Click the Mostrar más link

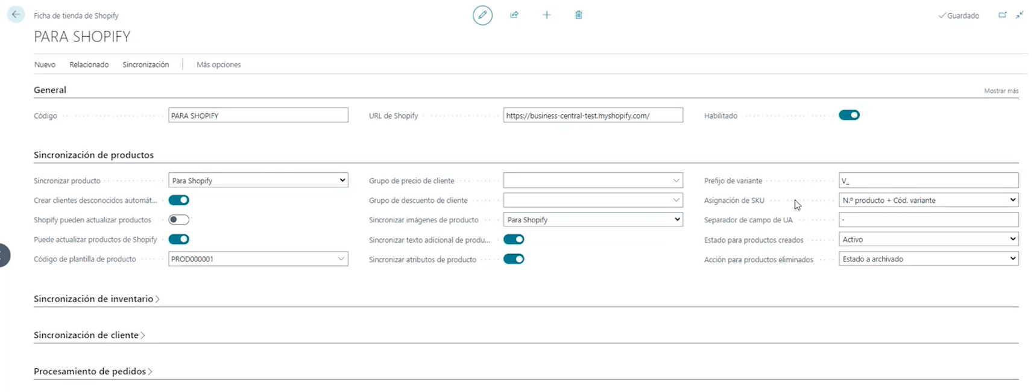1001,91
